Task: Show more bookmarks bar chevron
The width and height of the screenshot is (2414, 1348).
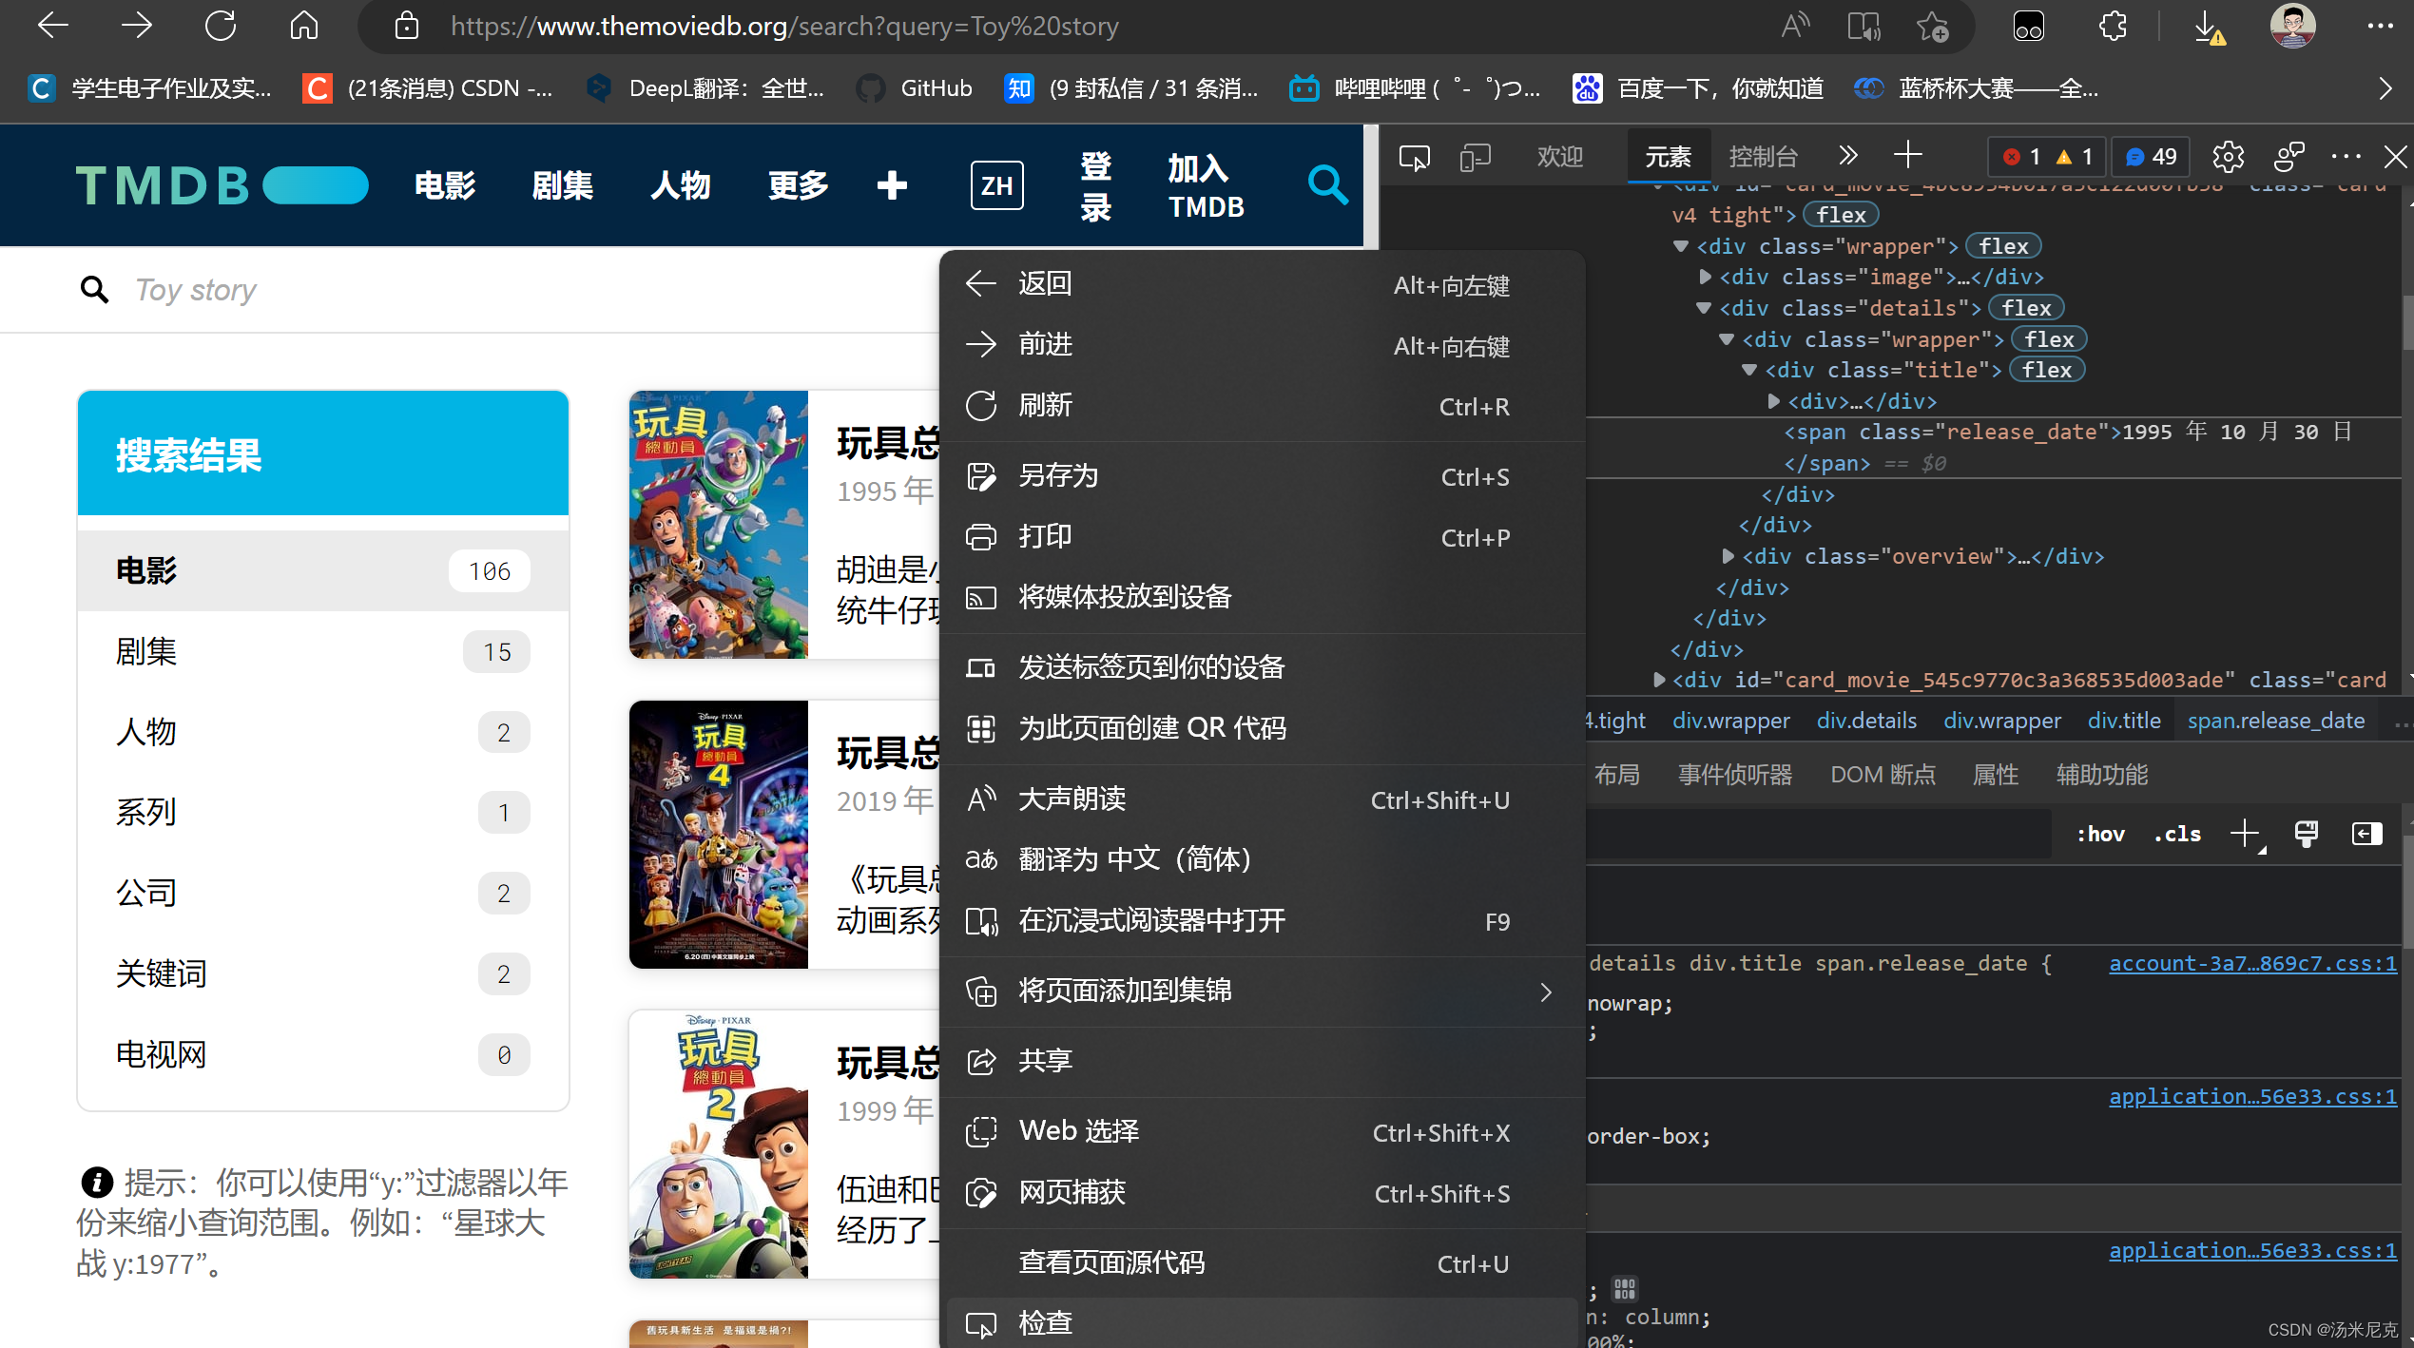Action: click(x=2385, y=88)
